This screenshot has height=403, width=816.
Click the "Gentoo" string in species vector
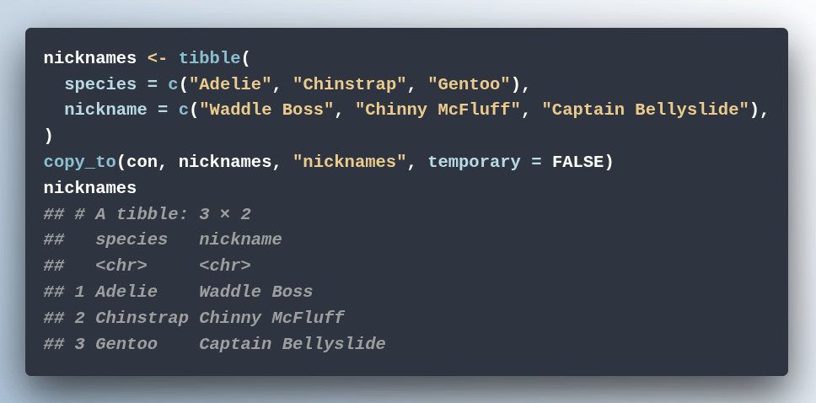pos(469,83)
